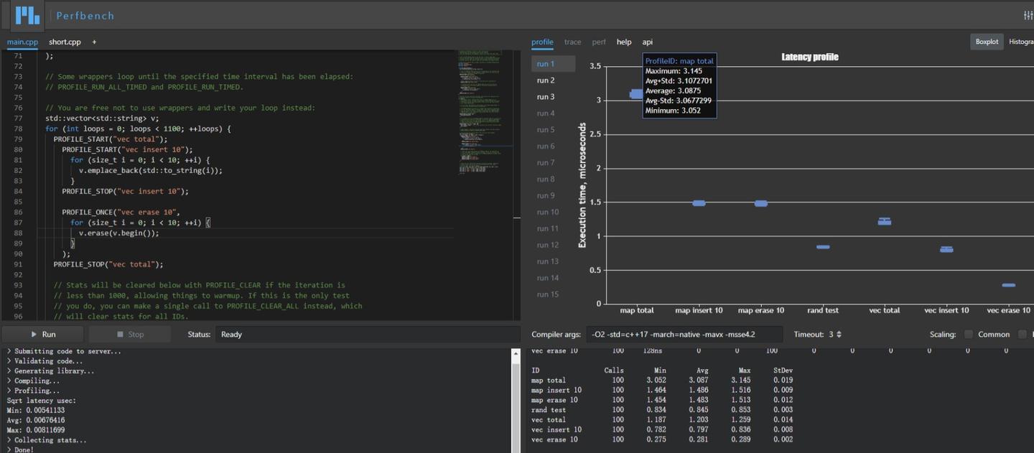Image resolution: width=1034 pixels, height=453 pixels.
Task: Click the Stop button
Action: [130, 334]
